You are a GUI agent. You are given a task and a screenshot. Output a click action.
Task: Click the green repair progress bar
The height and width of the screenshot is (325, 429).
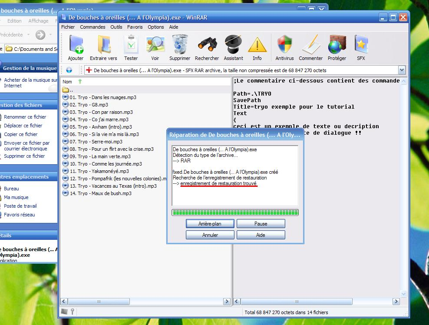235,212
